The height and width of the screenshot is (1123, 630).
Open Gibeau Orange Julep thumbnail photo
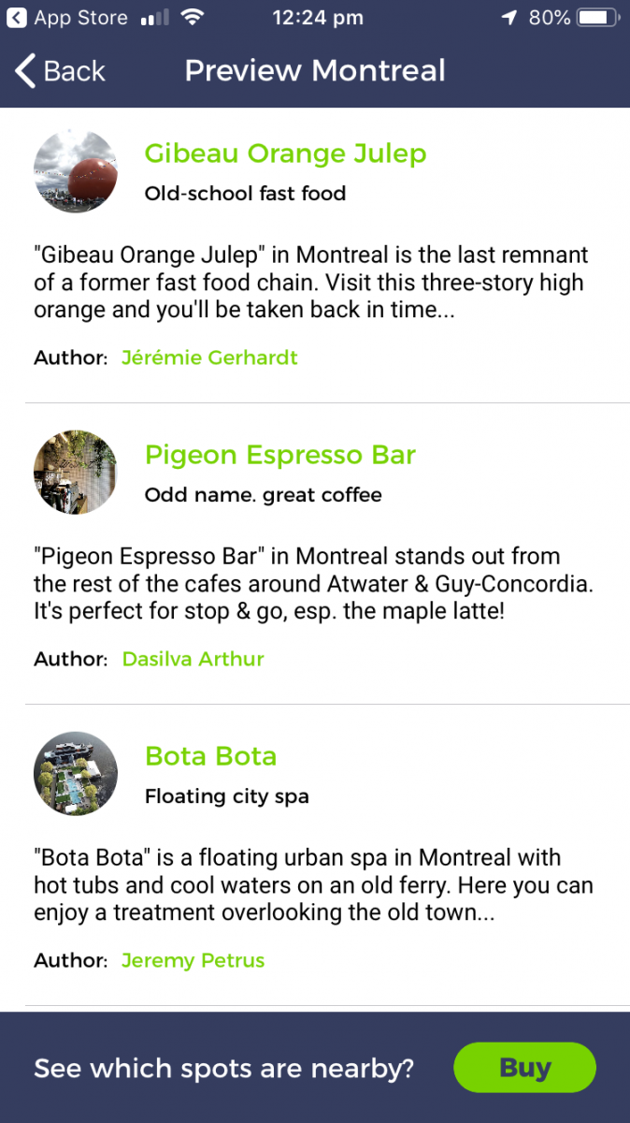pyautogui.click(x=76, y=171)
